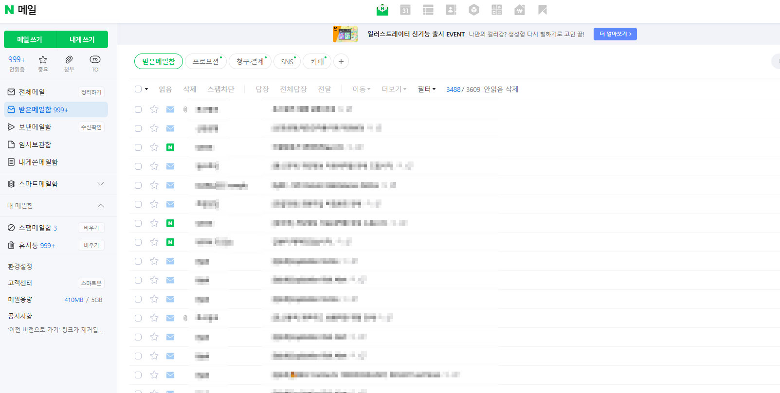The image size is (780, 393).
Task: Star the first email in the list
Action: [x=154, y=109]
